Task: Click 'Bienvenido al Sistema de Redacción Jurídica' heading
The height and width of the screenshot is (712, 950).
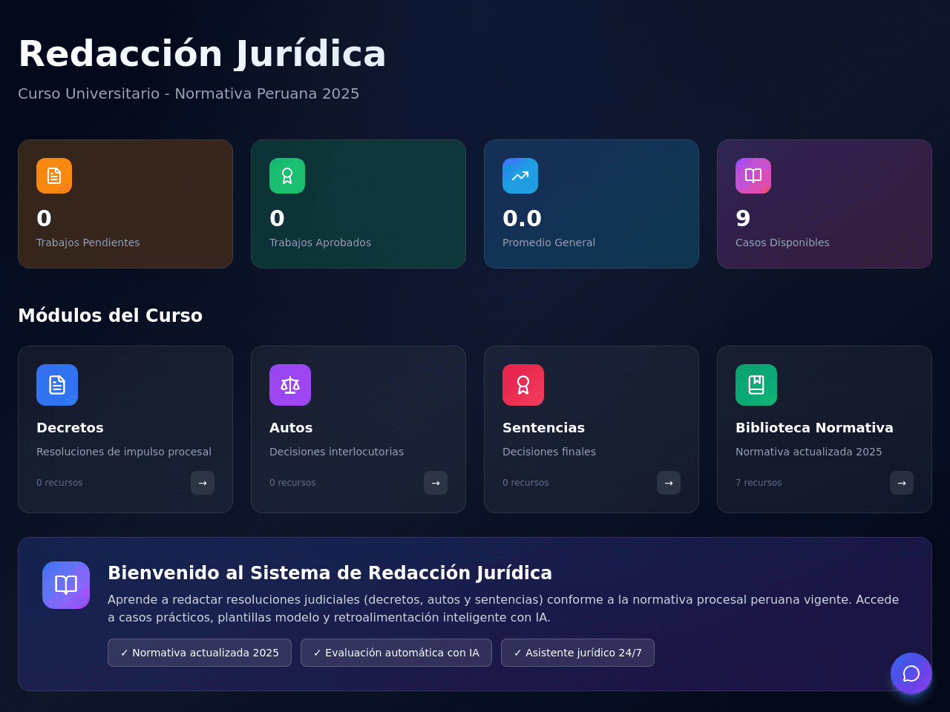Action: click(330, 573)
